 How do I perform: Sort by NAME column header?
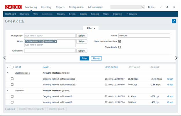click(47, 67)
